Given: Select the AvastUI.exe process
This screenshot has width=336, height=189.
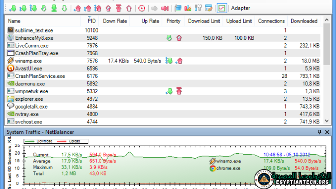Looking at the screenshot, I should point(163,68).
